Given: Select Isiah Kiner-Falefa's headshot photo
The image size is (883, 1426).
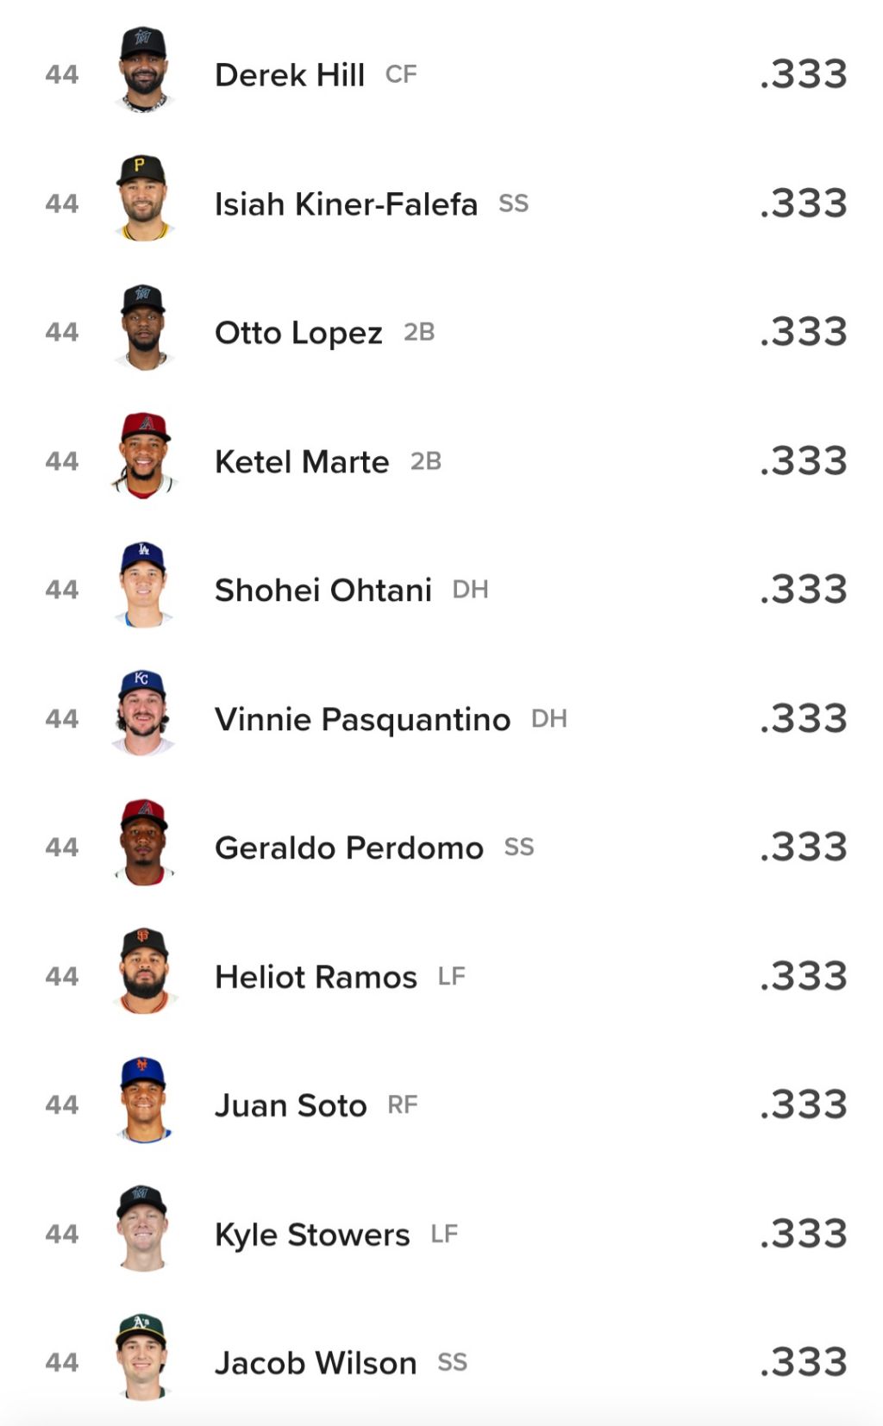Looking at the screenshot, I should tap(144, 198).
